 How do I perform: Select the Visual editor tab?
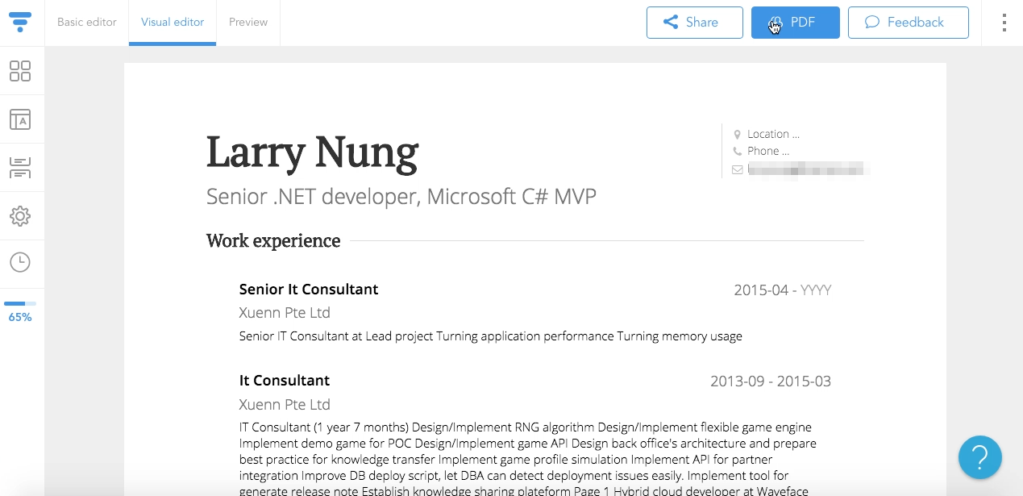tap(173, 23)
